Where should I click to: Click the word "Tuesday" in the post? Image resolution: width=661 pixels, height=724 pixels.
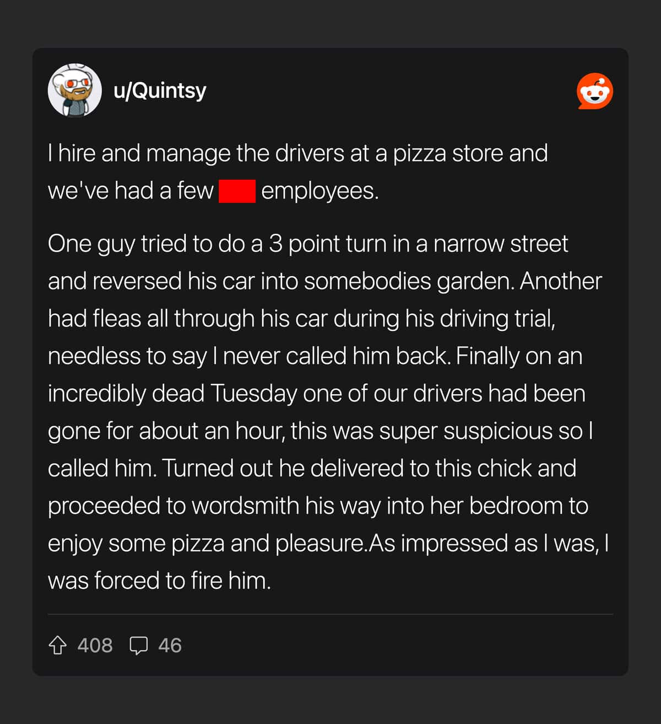[x=253, y=394]
